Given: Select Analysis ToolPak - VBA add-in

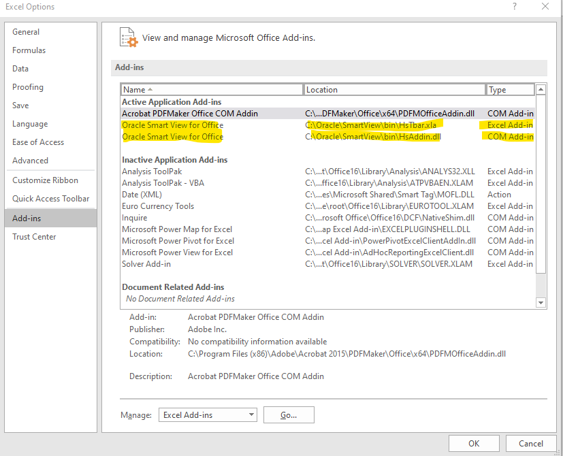Looking at the screenshot, I should point(327,183).
